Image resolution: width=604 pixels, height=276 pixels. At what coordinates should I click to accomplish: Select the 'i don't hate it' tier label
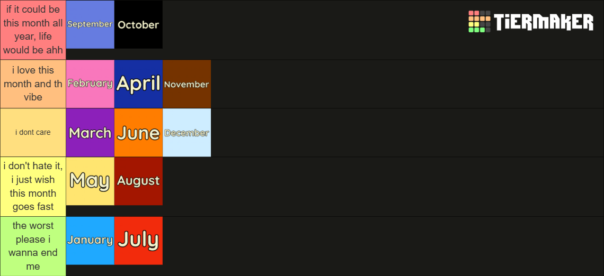pos(33,187)
